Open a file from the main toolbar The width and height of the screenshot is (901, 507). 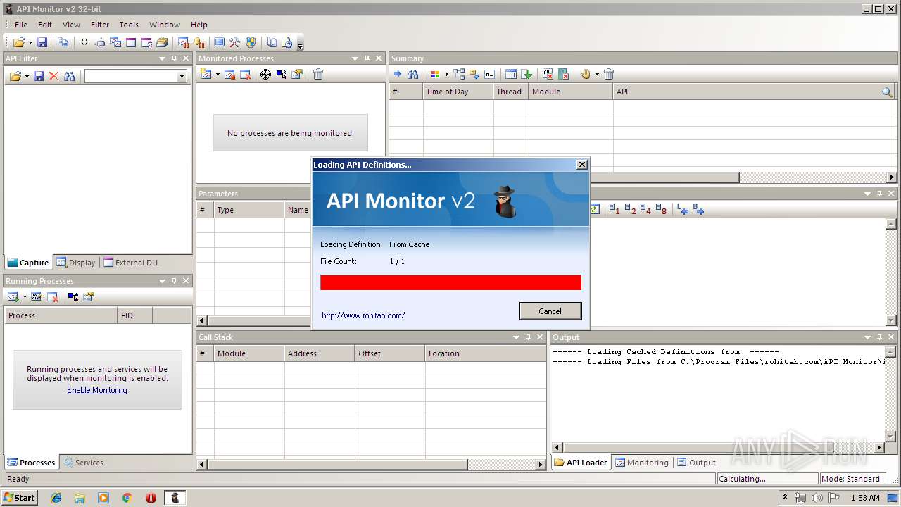[18, 43]
